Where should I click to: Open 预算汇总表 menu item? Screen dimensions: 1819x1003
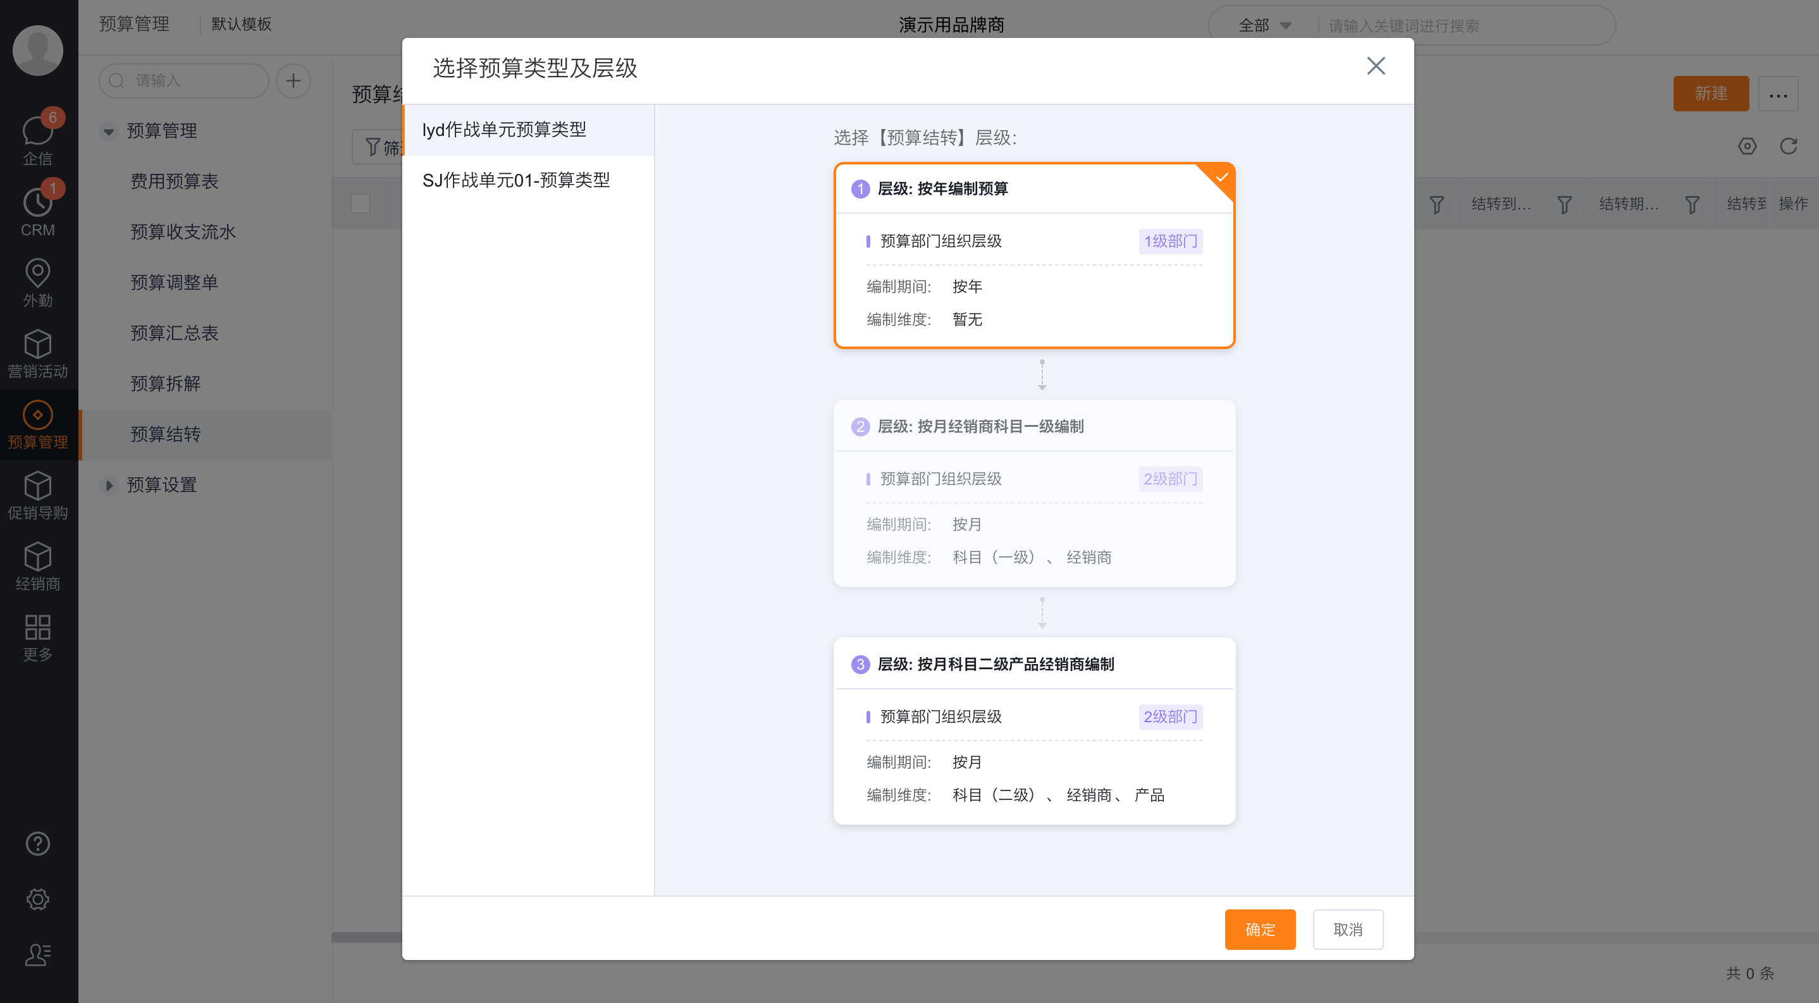pos(206,333)
